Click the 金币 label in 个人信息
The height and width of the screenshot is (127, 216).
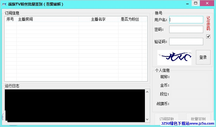[165, 85]
